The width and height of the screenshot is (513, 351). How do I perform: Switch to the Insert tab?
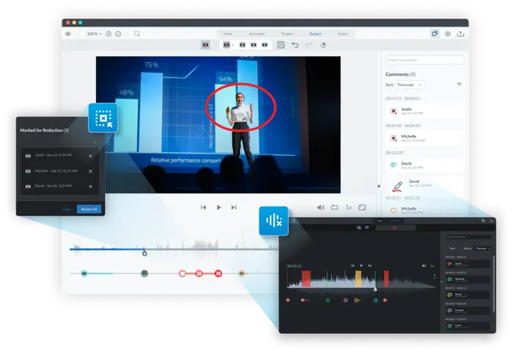(x=342, y=34)
